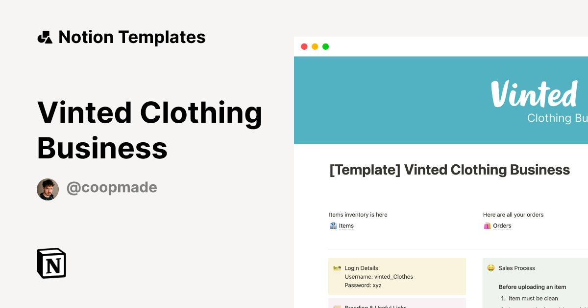Click the card emoji in Login Details callout

pyautogui.click(x=337, y=268)
